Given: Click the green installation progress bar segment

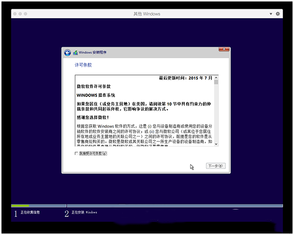Looking at the screenshot, I should coord(20,206).
